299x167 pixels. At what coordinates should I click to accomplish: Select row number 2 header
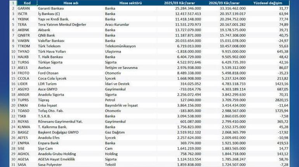point(13,9)
